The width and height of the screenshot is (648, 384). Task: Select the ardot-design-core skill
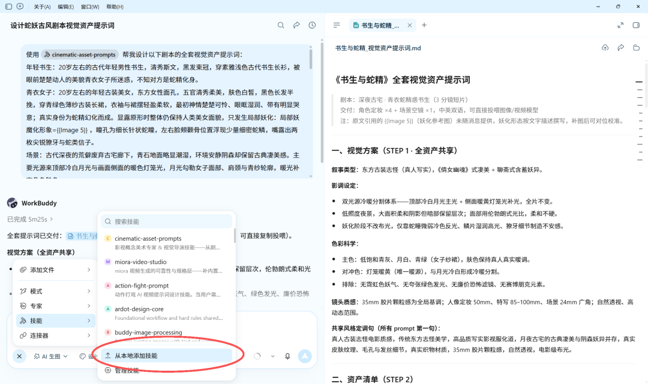167,313
